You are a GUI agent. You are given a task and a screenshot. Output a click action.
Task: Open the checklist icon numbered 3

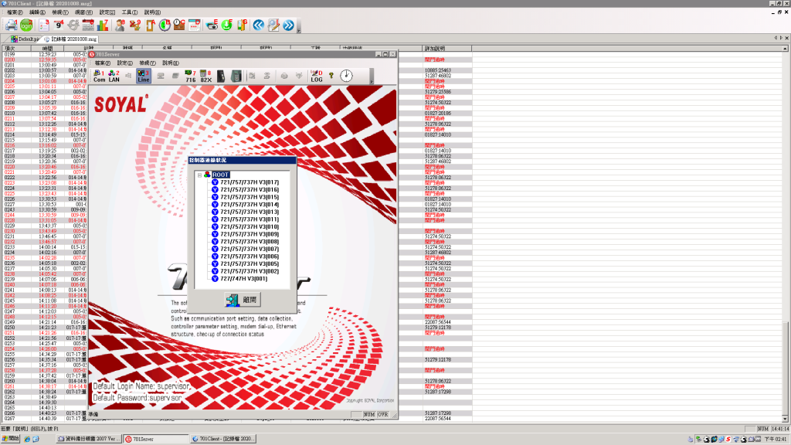click(44, 25)
